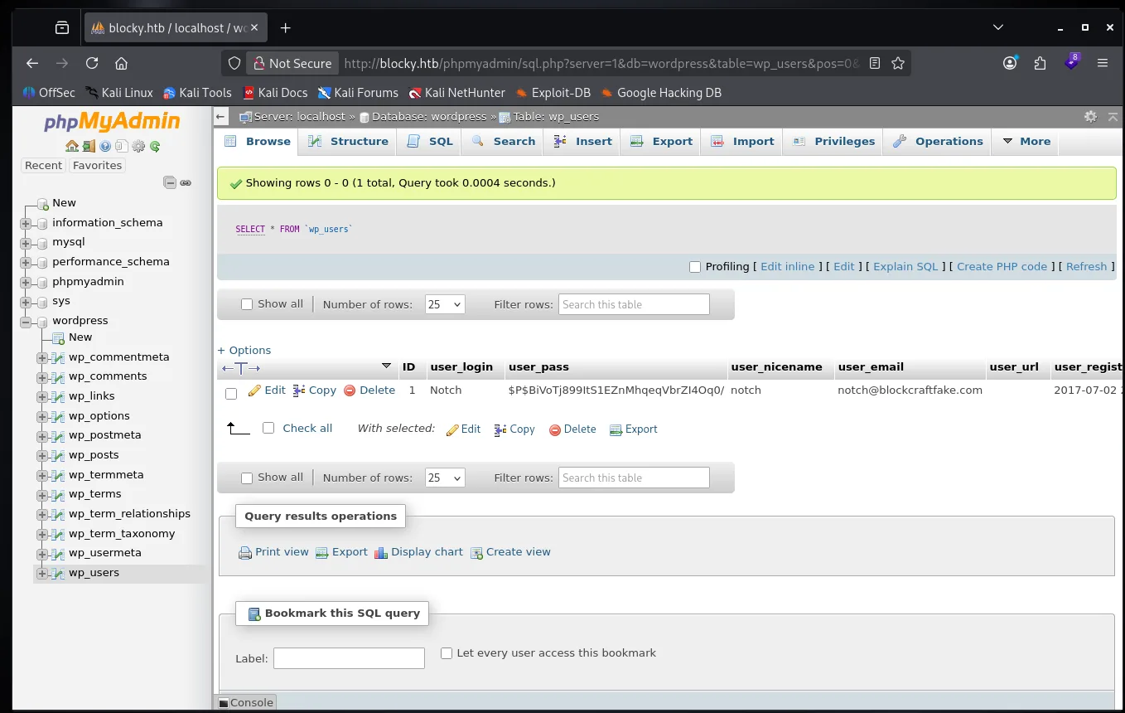This screenshot has height=713, width=1125.
Task: Open the Console bar at bottom
Action: tap(246, 703)
